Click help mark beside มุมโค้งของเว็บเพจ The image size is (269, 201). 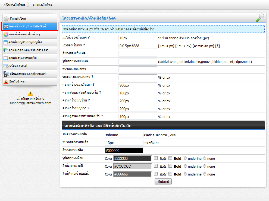89,37
